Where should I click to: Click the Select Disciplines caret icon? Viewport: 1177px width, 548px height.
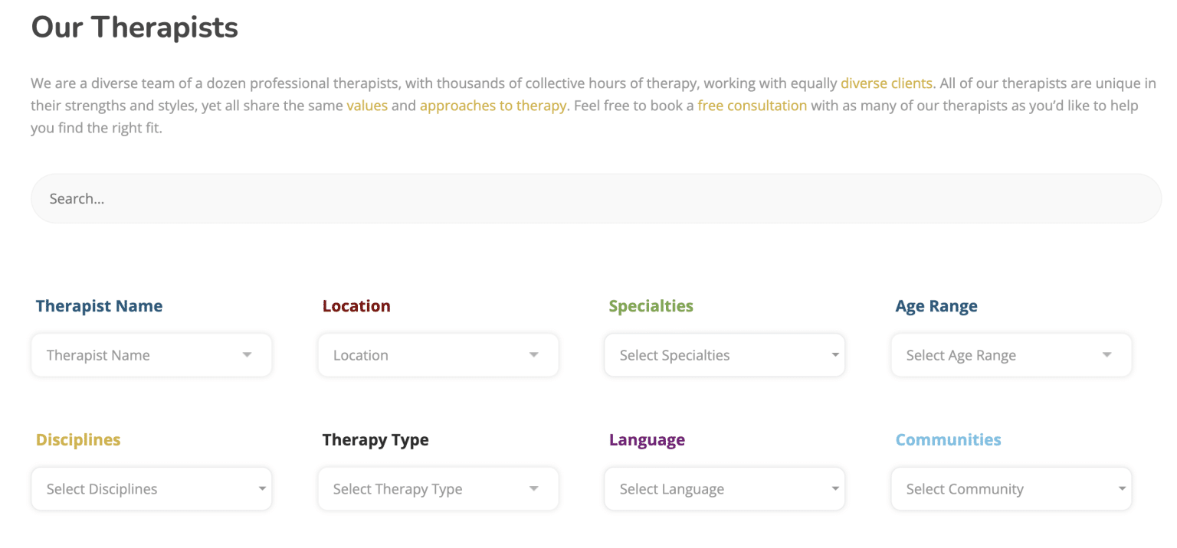point(262,489)
